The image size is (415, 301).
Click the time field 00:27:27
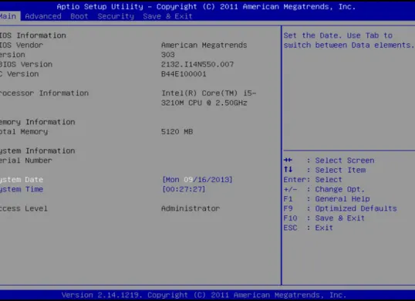(x=184, y=189)
